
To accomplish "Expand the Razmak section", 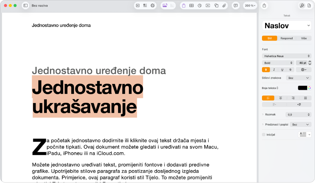I will point(263,114).
